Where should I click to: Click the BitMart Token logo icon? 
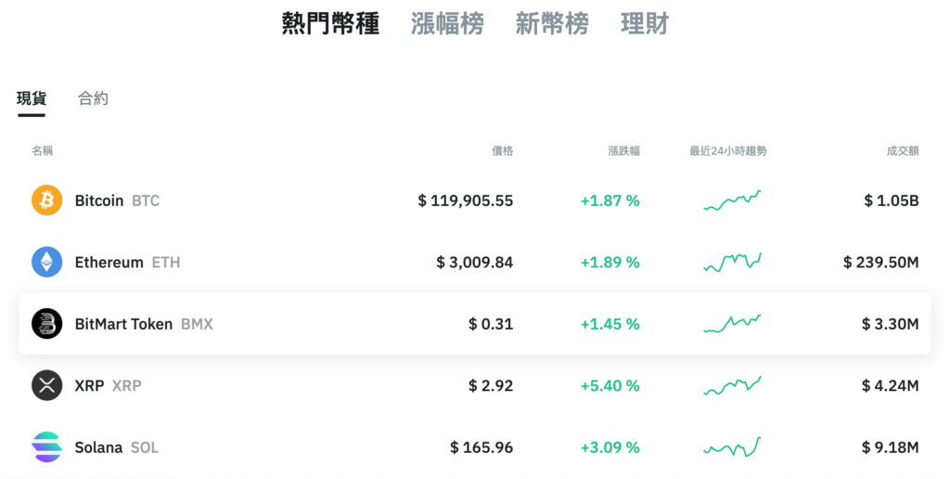coord(46,324)
